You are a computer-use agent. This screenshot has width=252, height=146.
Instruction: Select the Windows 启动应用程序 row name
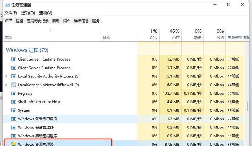(x=38, y=136)
